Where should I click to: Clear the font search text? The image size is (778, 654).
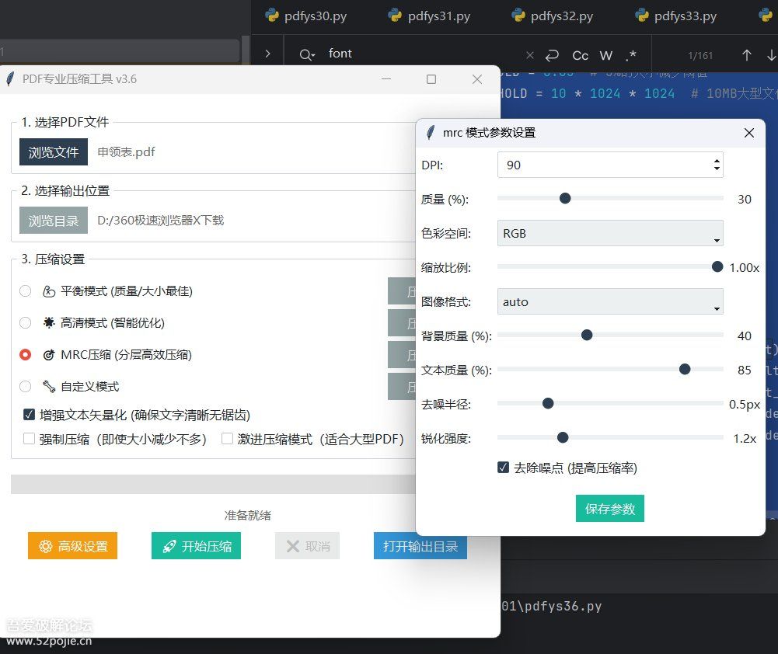(x=530, y=55)
